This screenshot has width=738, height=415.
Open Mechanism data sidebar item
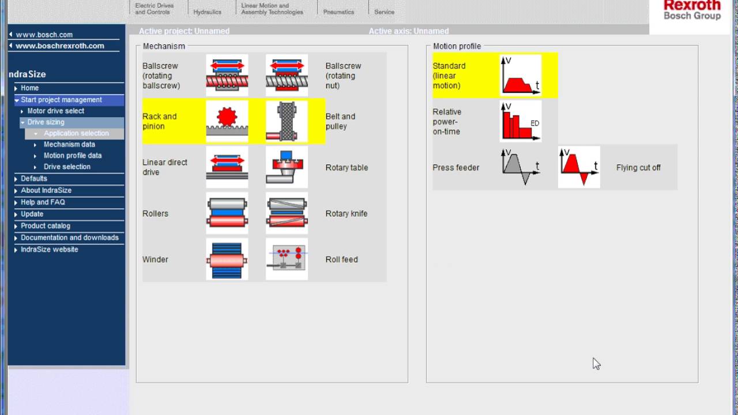click(x=69, y=145)
